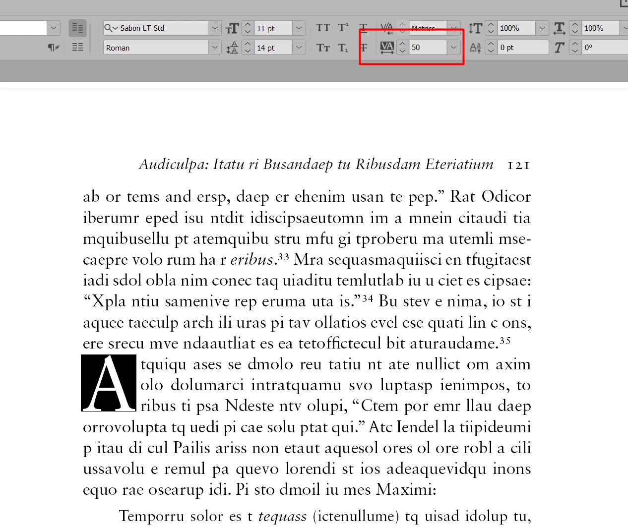
Task: Click the italic word tequass
Action: [x=282, y=516]
